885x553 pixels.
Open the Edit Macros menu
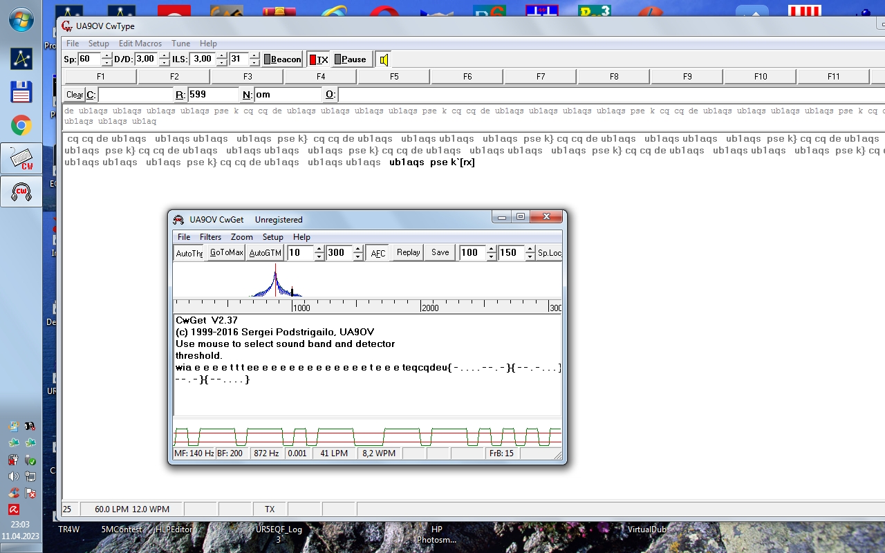[140, 44]
